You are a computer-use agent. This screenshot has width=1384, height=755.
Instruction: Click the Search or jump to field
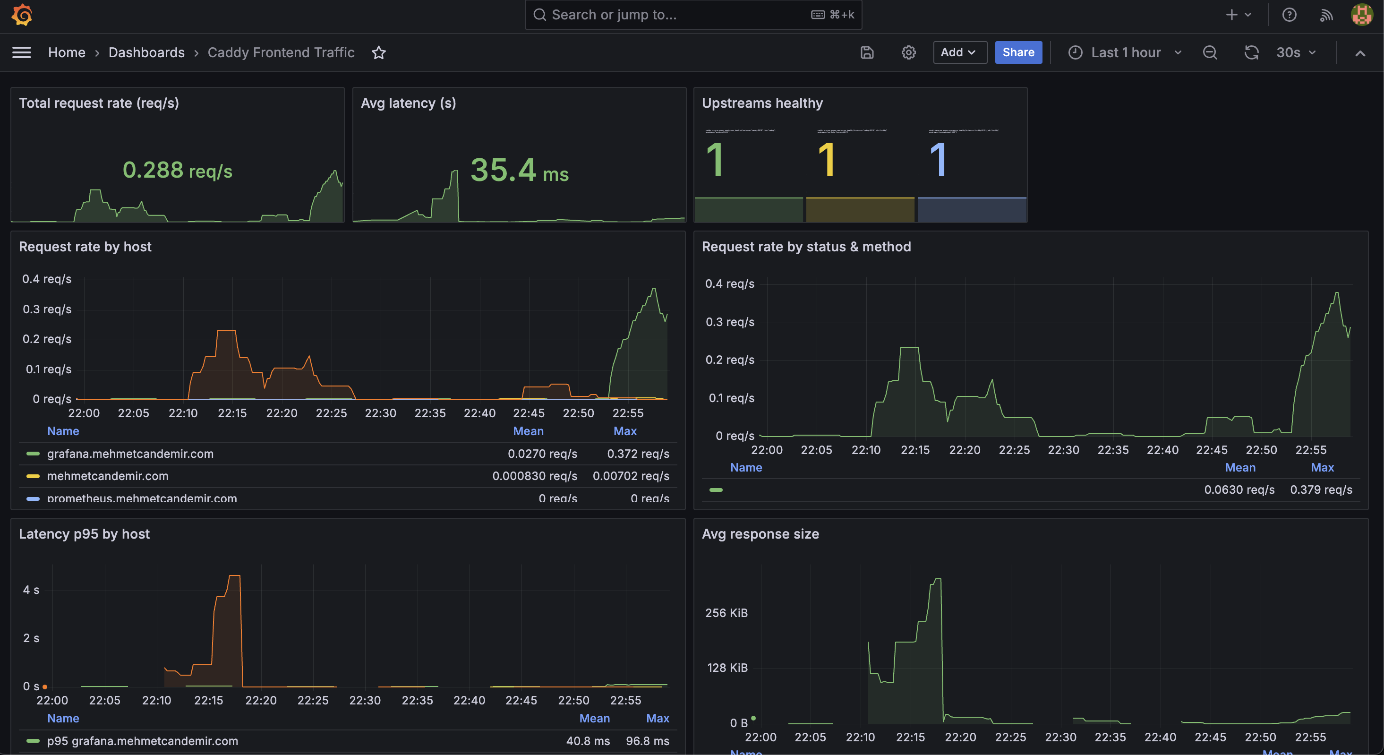pos(692,15)
